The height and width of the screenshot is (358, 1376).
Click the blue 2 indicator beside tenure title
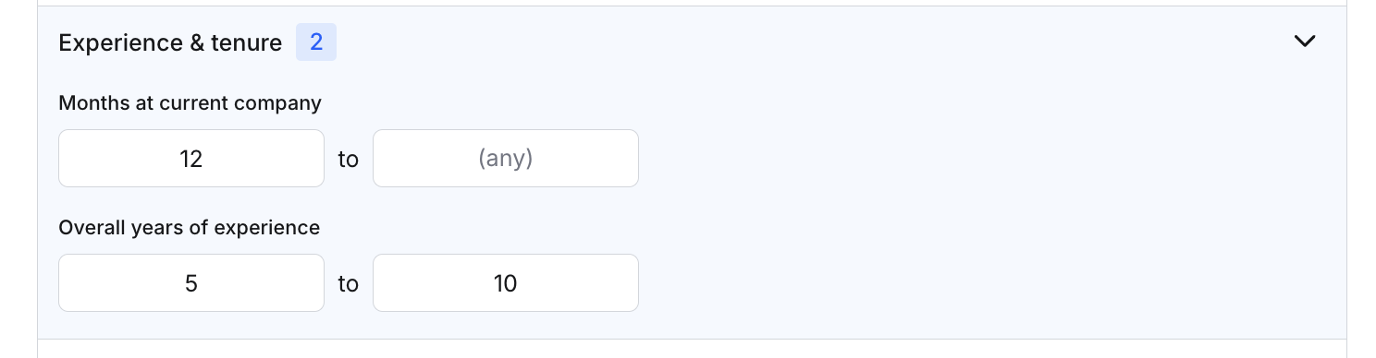pos(316,42)
